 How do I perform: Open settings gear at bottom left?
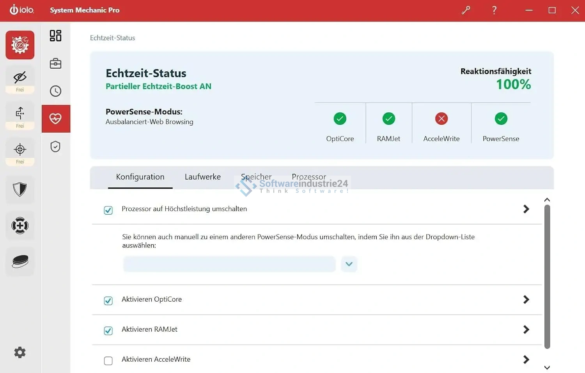20,352
